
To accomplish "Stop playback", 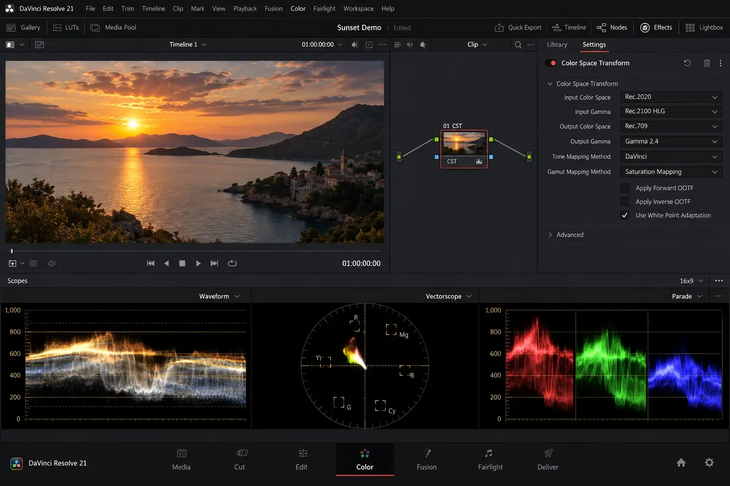I will [182, 263].
